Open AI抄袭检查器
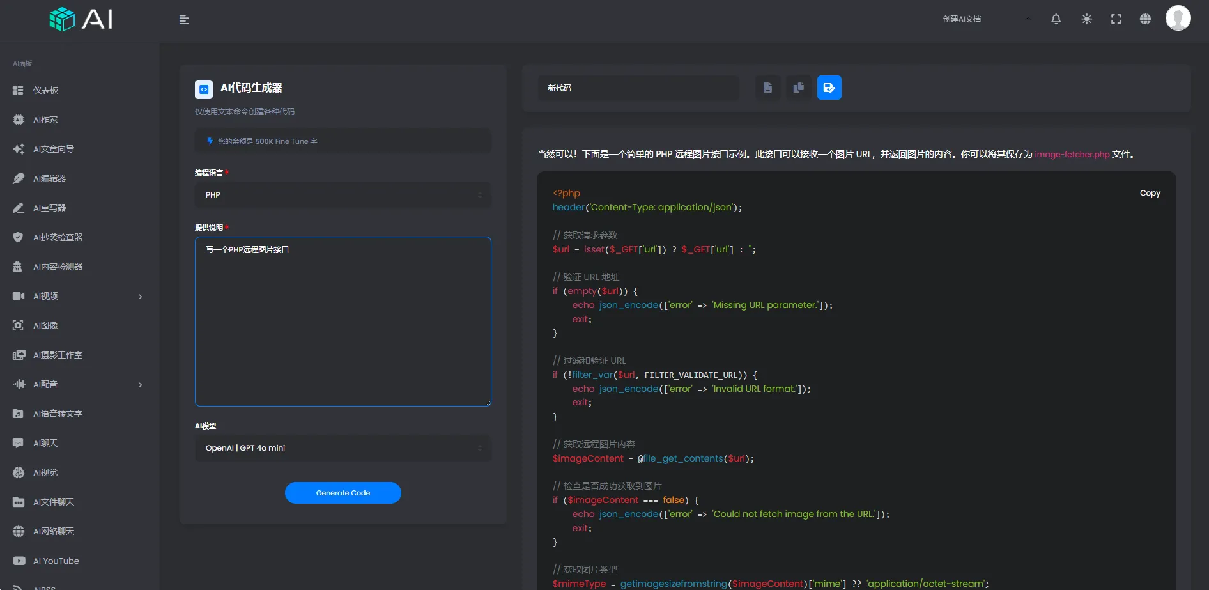Screen dimensions: 1209x590 point(58,237)
